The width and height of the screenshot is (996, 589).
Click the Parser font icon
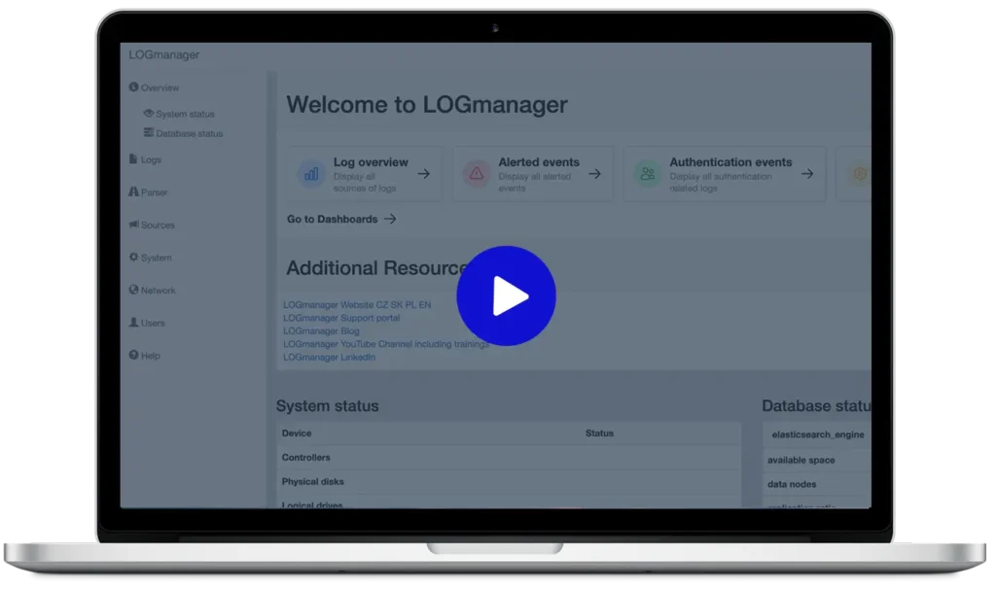pyautogui.click(x=133, y=191)
